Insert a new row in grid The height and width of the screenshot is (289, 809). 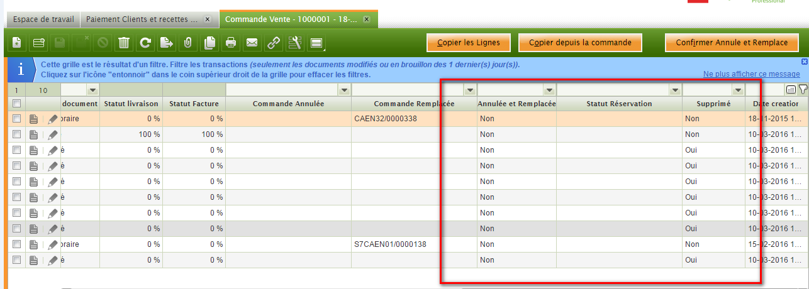click(x=38, y=43)
